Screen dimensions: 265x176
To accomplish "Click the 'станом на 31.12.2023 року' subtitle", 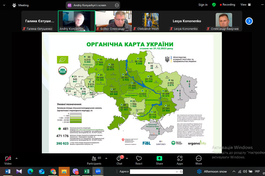I will tap(156, 48).
